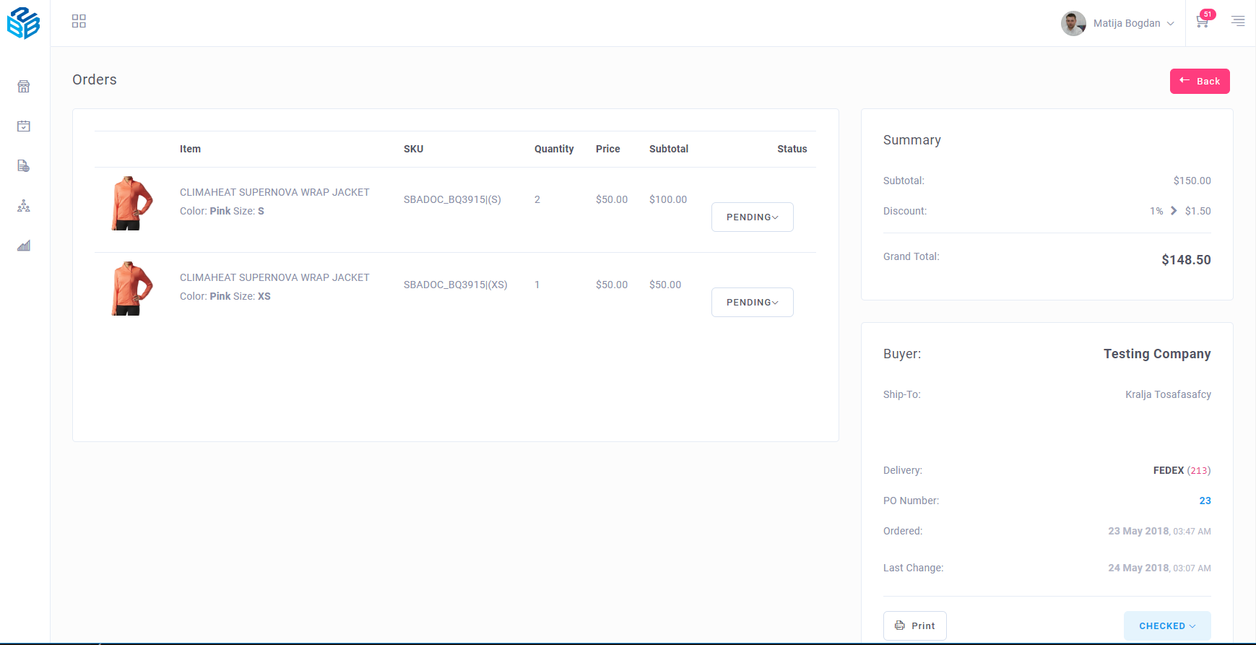Open Matija Bogdan user menu
Viewport: 1256px width, 645px height.
point(1117,23)
